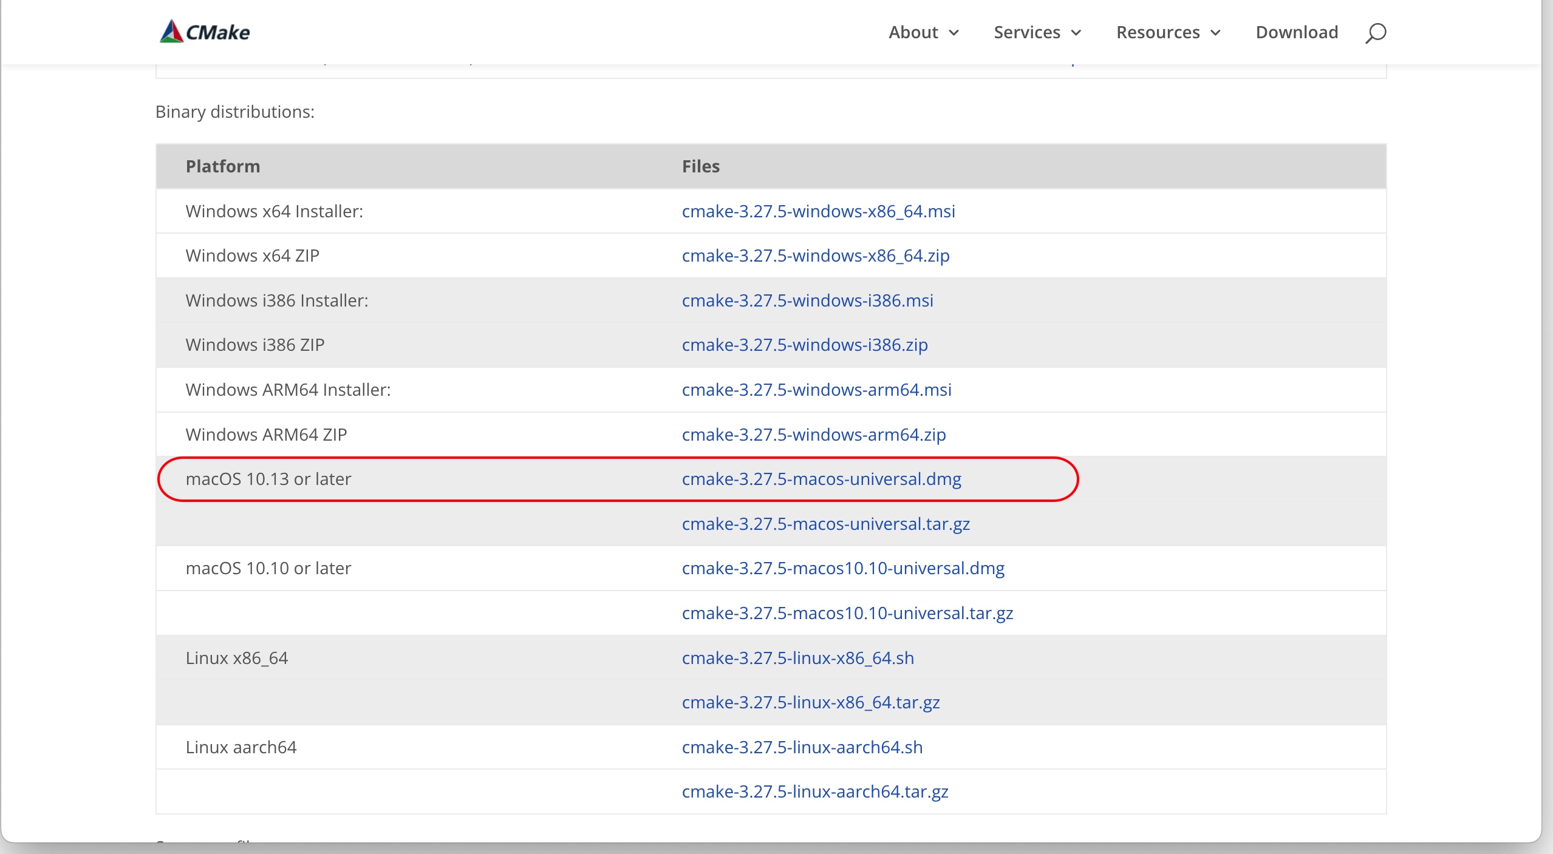1553x854 pixels.
Task: Download cmake-3.27.5-linux-aarch64.tar.gz
Action: point(814,791)
